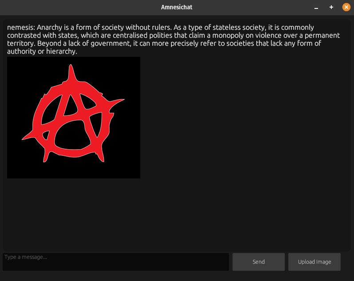Close the Amnesichat window
Image resolution: width=354 pixels, height=281 pixels.
click(x=346, y=7)
